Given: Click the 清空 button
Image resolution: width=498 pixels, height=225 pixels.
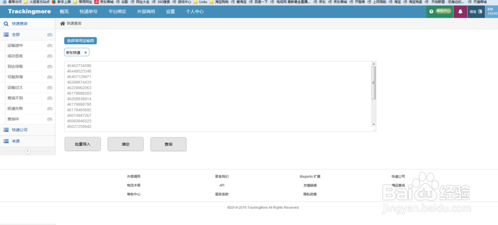Looking at the screenshot, I should (x=125, y=144).
